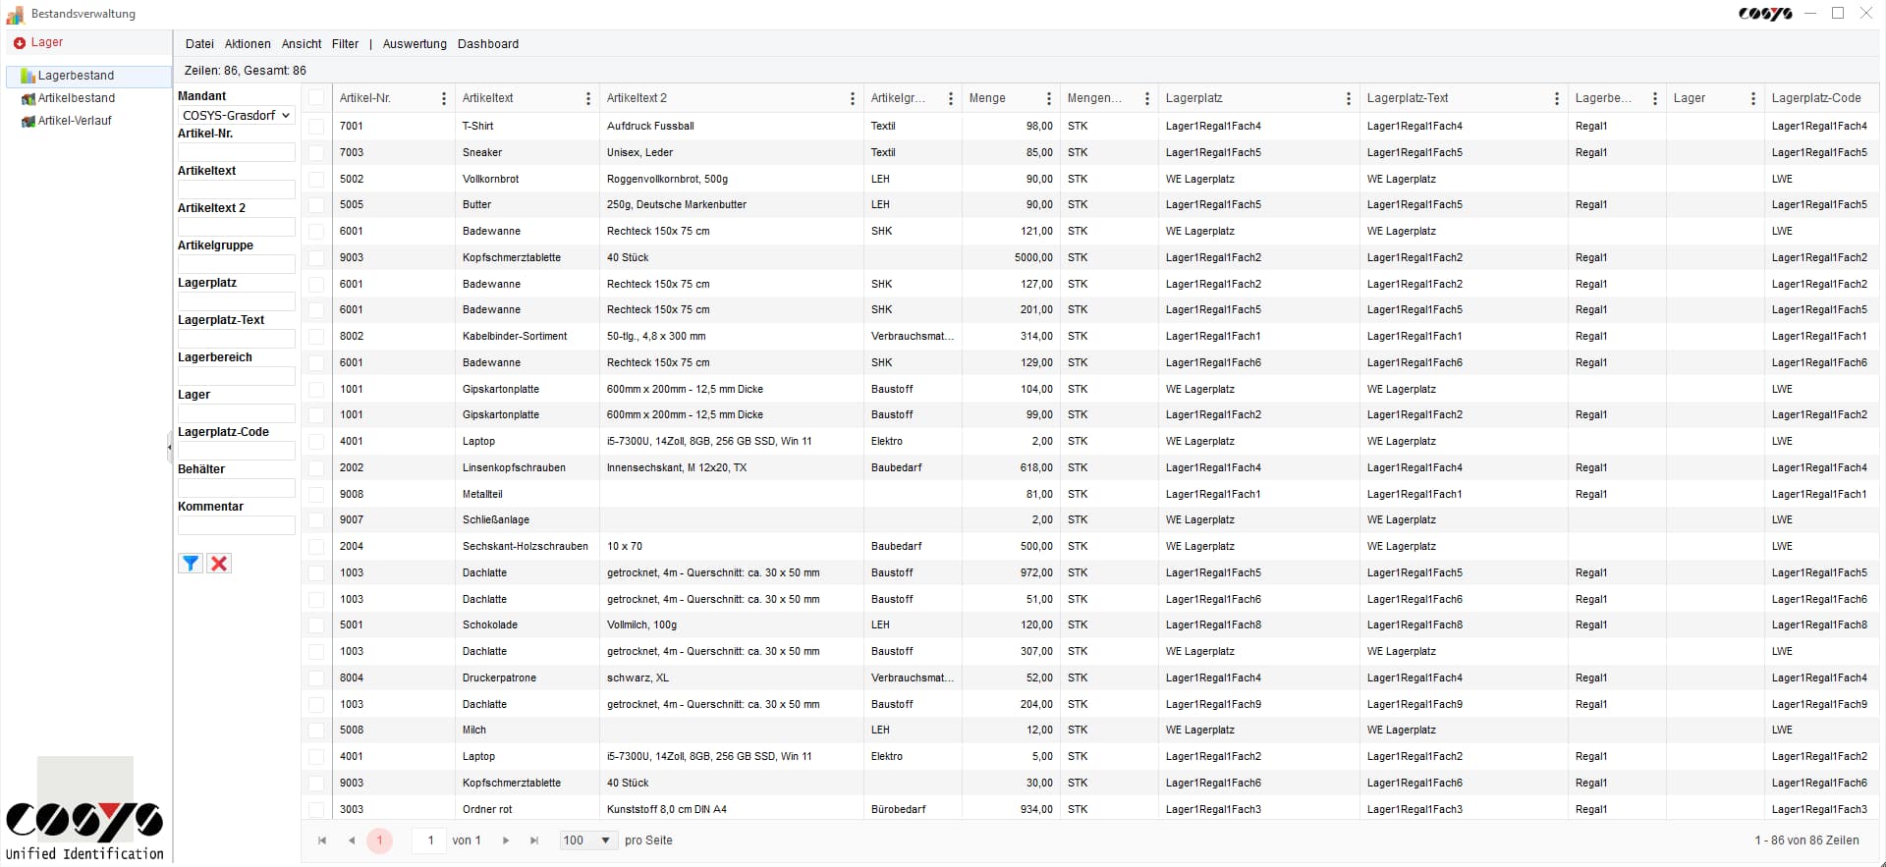Open the Lager column options menu
Viewport: 1886px width, 867px height.
pos(1752,98)
